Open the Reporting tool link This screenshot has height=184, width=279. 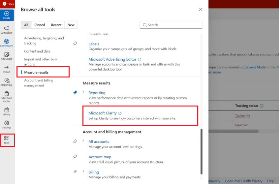pyautogui.click(x=97, y=93)
